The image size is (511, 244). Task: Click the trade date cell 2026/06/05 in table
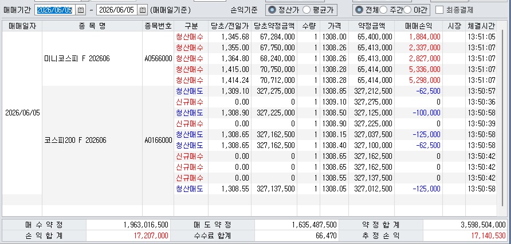click(22, 113)
